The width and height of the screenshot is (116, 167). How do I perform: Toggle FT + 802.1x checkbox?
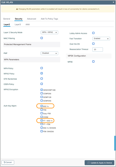click(x=42, y=121)
